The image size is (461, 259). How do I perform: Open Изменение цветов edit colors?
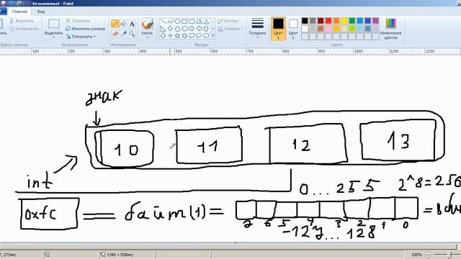390,29
